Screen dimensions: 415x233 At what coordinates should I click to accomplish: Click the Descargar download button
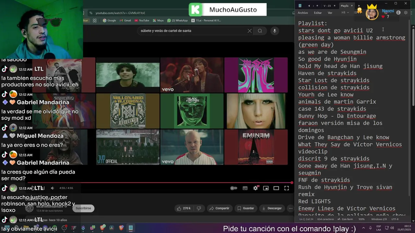click(272, 208)
